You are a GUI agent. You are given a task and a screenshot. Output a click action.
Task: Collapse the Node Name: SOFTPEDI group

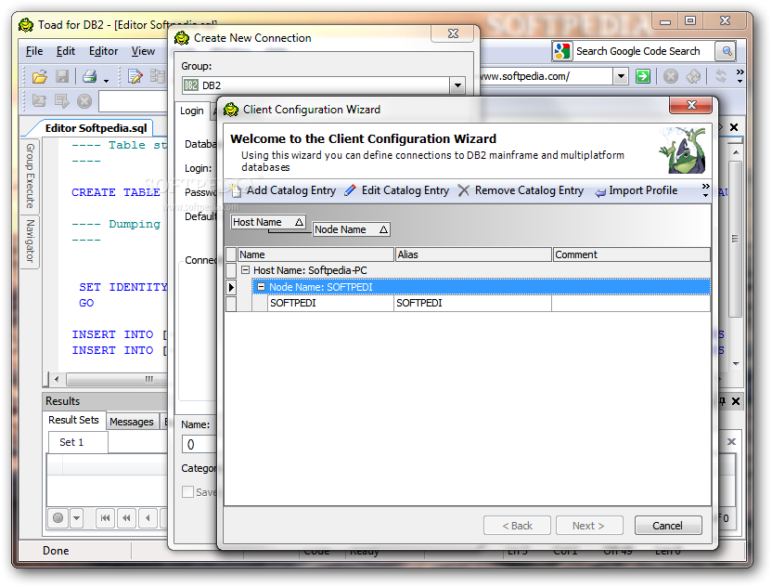point(262,286)
